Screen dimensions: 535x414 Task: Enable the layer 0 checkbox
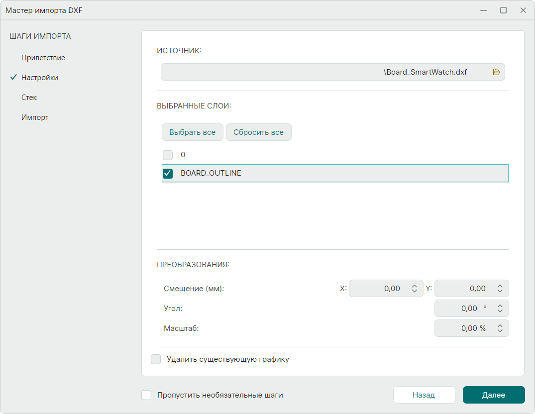[x=168, y=155]
